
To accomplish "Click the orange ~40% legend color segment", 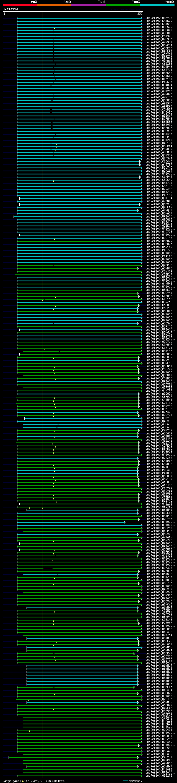I will 54,5.
